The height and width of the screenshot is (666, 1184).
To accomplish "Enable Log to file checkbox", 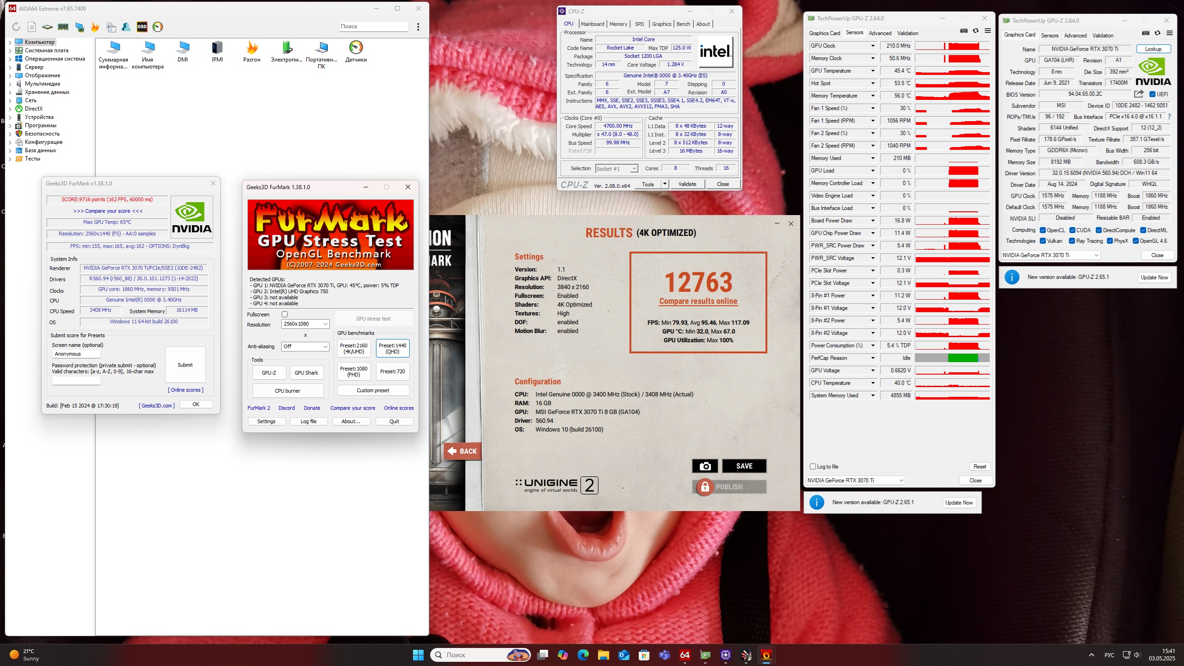I will pyautogui.click(x=813, y=467).
